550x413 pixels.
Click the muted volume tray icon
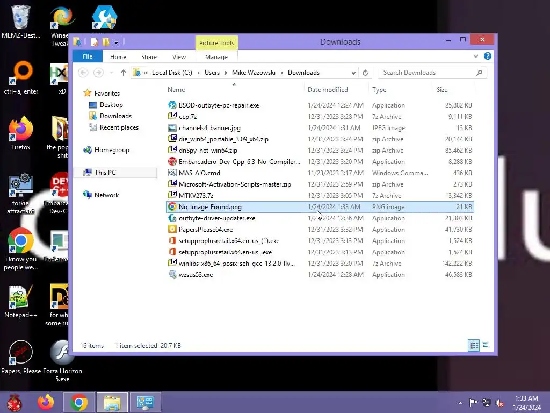(x=500, y=403)
